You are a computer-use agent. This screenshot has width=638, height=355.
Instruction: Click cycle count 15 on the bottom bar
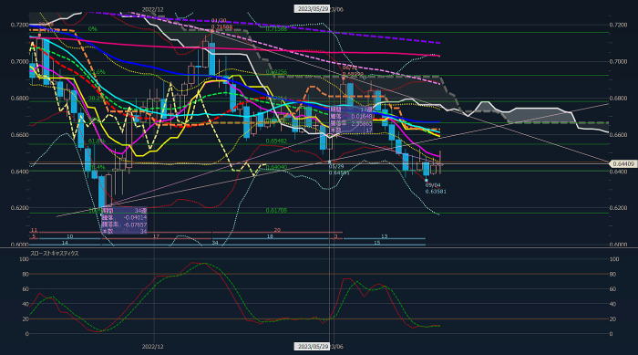coord(376,243)
